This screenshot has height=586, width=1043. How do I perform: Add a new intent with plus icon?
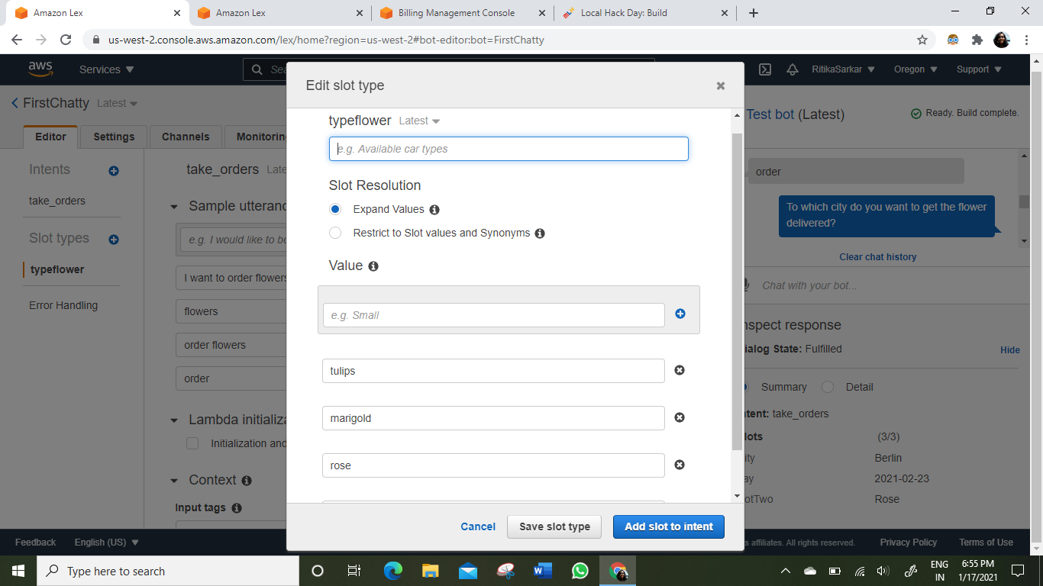(x=114, y=171)
